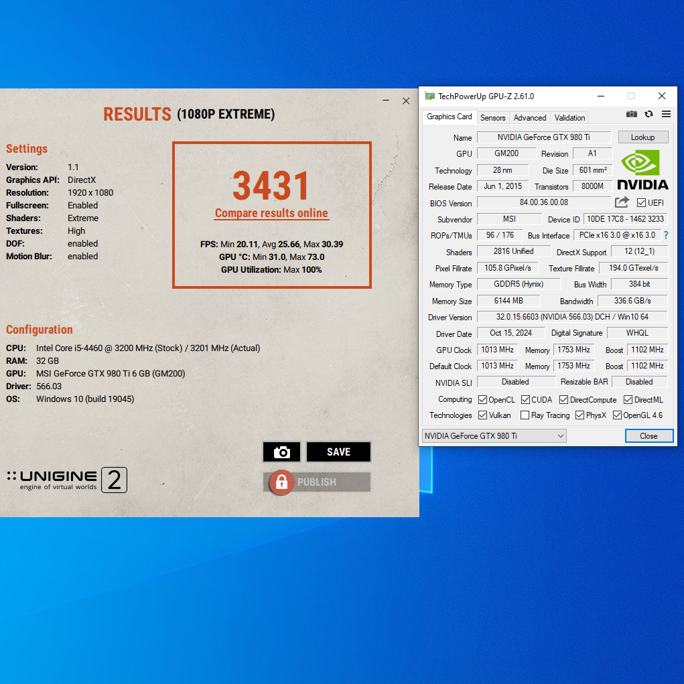Click the Driver Date Oct 15, 2024 field
Viewport: 684px width, 684px height.
click(510, 333)
